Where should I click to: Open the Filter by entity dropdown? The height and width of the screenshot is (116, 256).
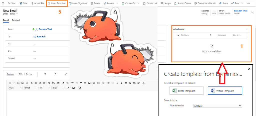(x=218, y=106)
